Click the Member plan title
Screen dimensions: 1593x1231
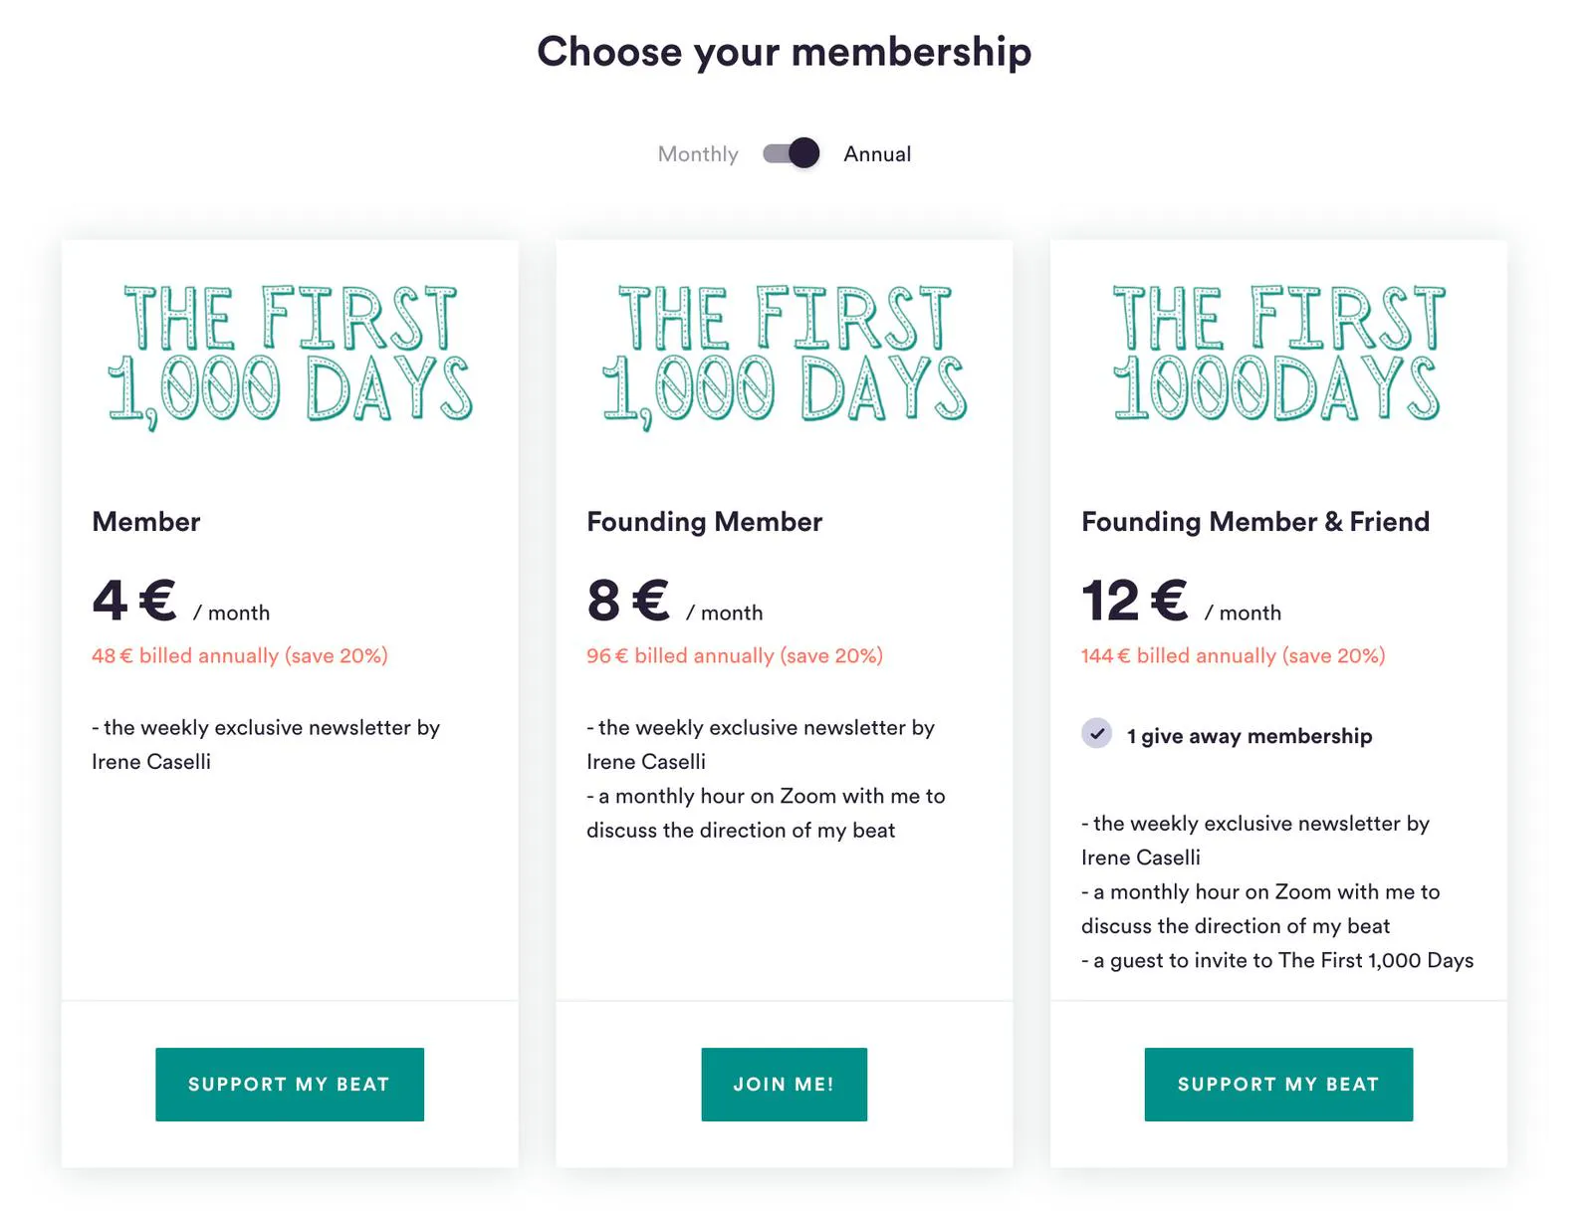tap(146, 522)
